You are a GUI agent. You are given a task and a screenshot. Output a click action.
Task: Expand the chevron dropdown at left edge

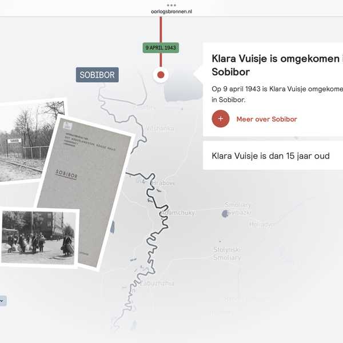click(3, 301)
